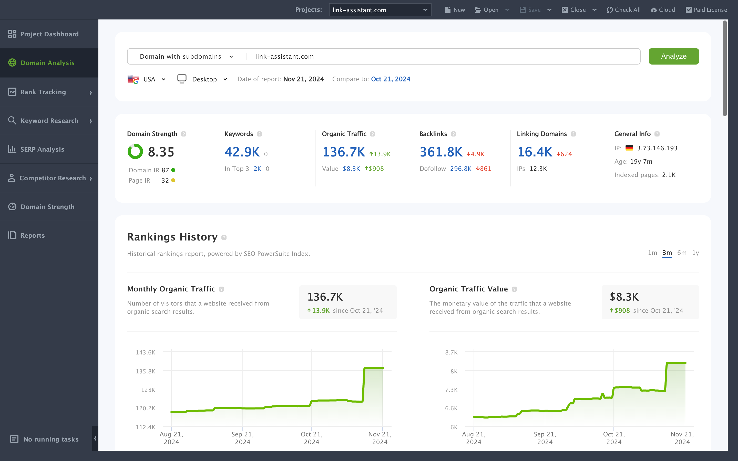Click help icon next to General Info
The image size is (738, 461).
coord(657,134)
